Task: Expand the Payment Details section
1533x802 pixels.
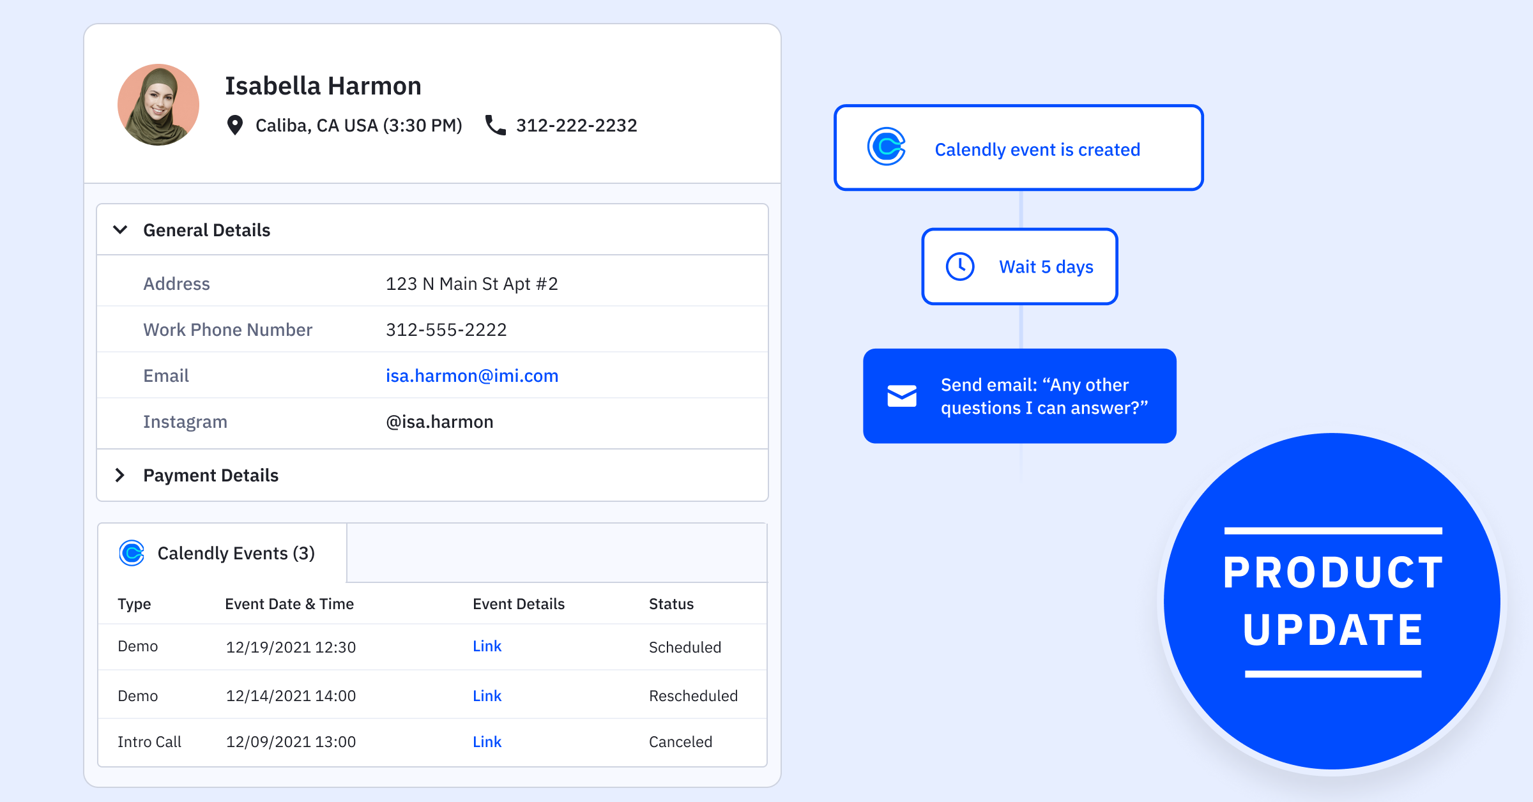Action: 120,475
